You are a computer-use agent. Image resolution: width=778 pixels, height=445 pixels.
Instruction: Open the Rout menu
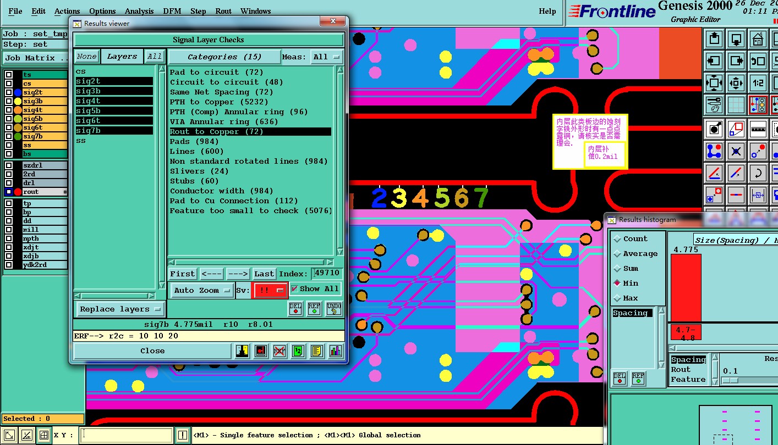coord(223,11)
